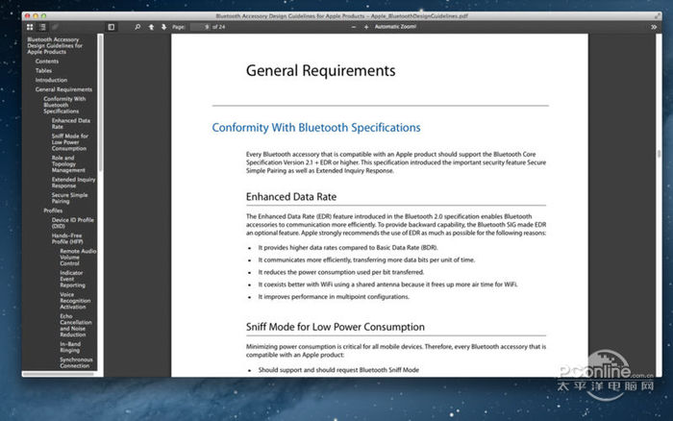The height and width of the screenshot is (421, 673).
Task: Go to next page arrow
Action: pos(163,27)
